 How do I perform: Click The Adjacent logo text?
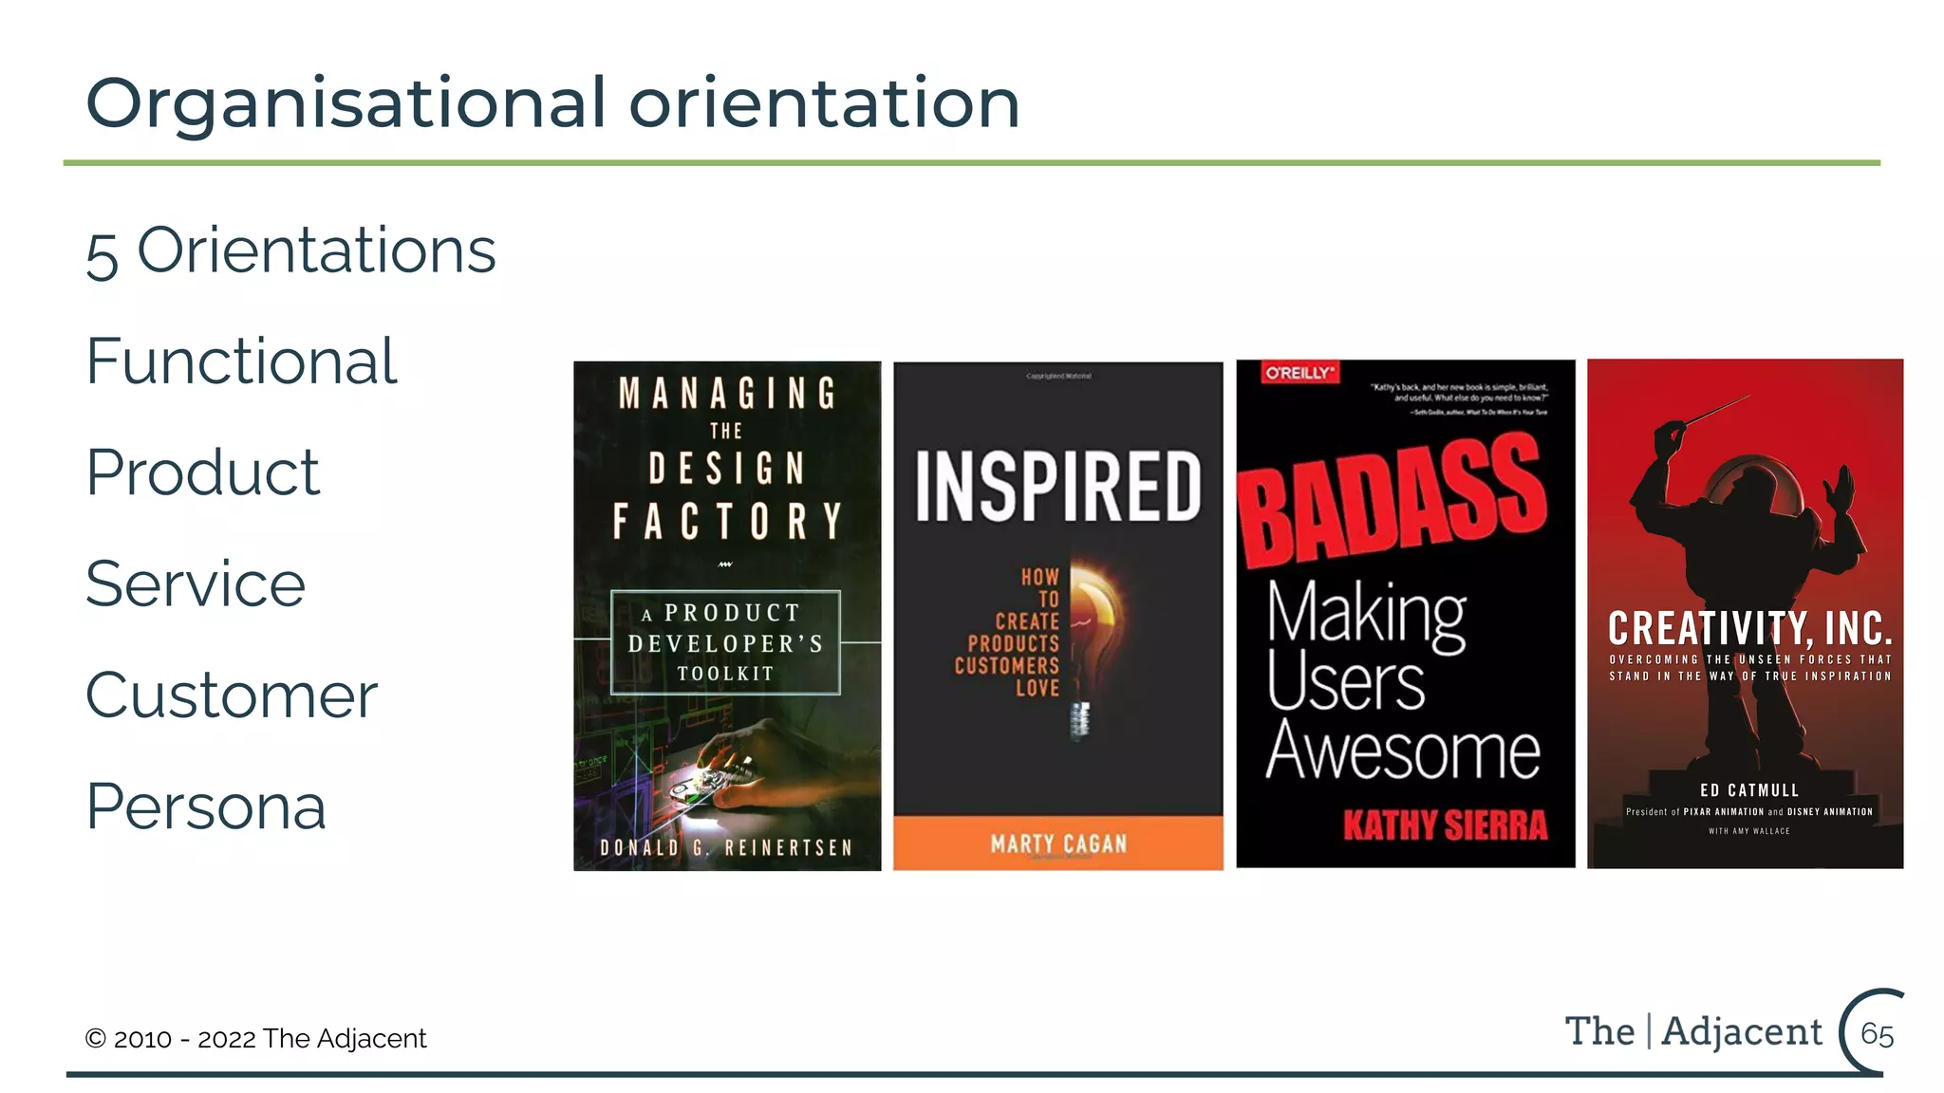click(x=1693, y=1031)
